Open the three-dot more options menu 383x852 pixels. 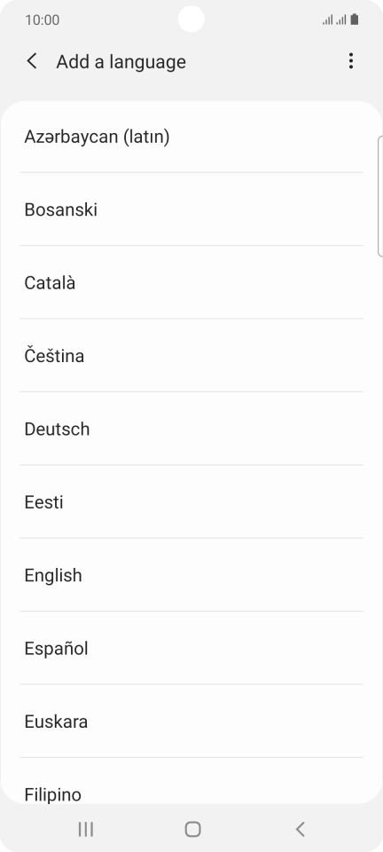pyautogui.click(x=351, y=61)
